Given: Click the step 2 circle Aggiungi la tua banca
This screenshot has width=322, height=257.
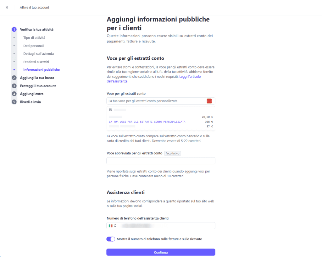Looking at the screenshot, I should click(x=14, y=78).
